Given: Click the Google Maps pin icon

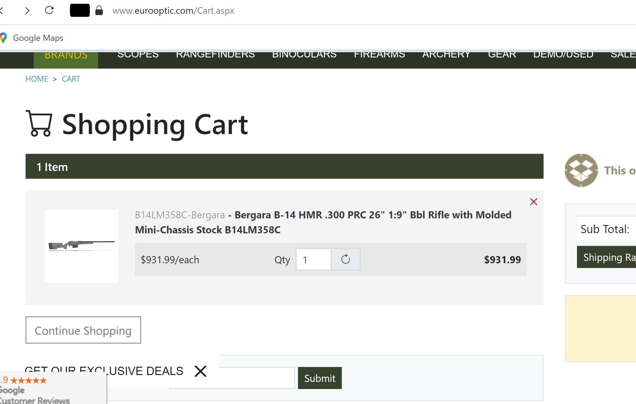Looking at the screenshot, I should tap(3, 38).
